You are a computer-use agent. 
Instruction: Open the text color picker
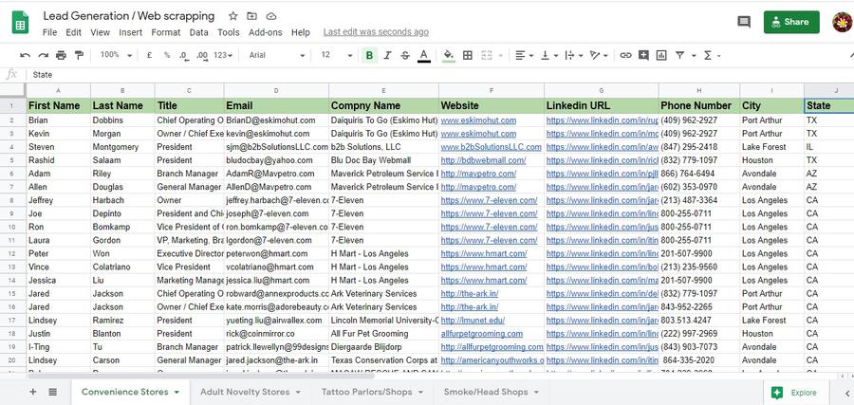[x=424, y=55]
